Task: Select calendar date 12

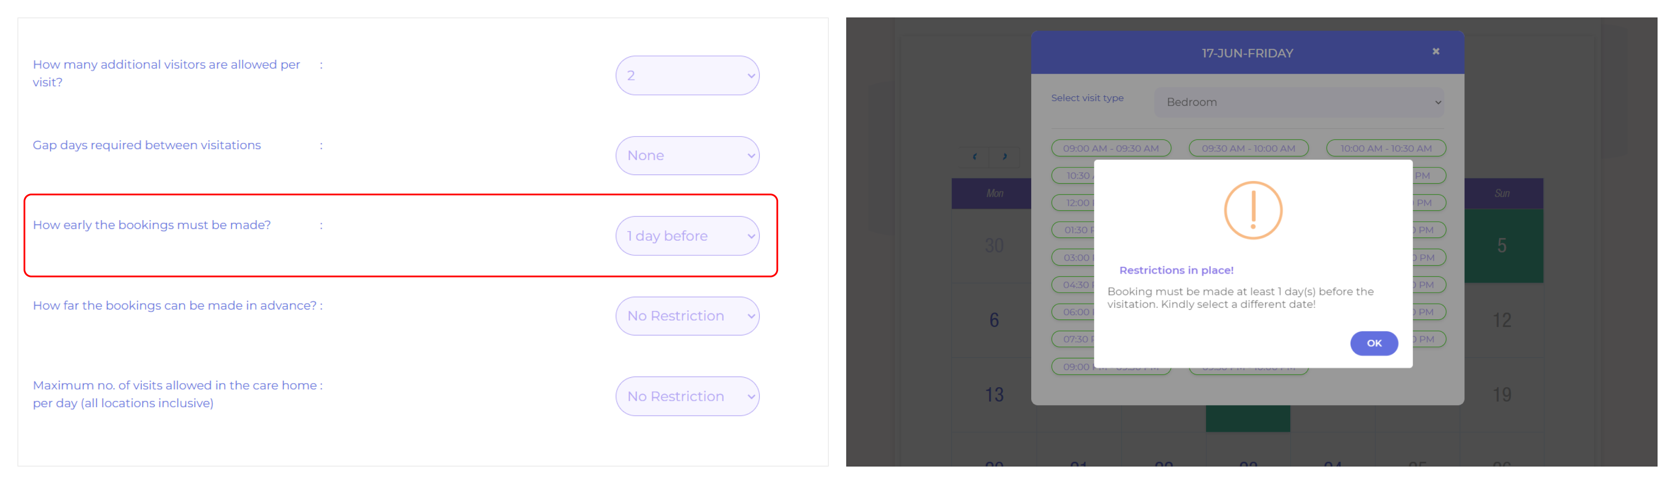Action: click(x=1501, y=320)
